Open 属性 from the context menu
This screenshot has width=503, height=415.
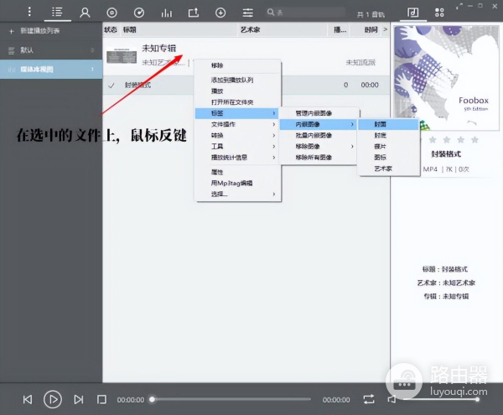pos(236,172)
